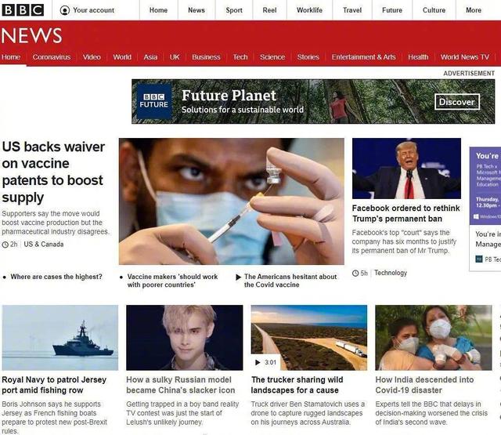The width and height of the screenshot is (501, 435).
Task: Open Your account profile icon
Action: click(64, 10)
